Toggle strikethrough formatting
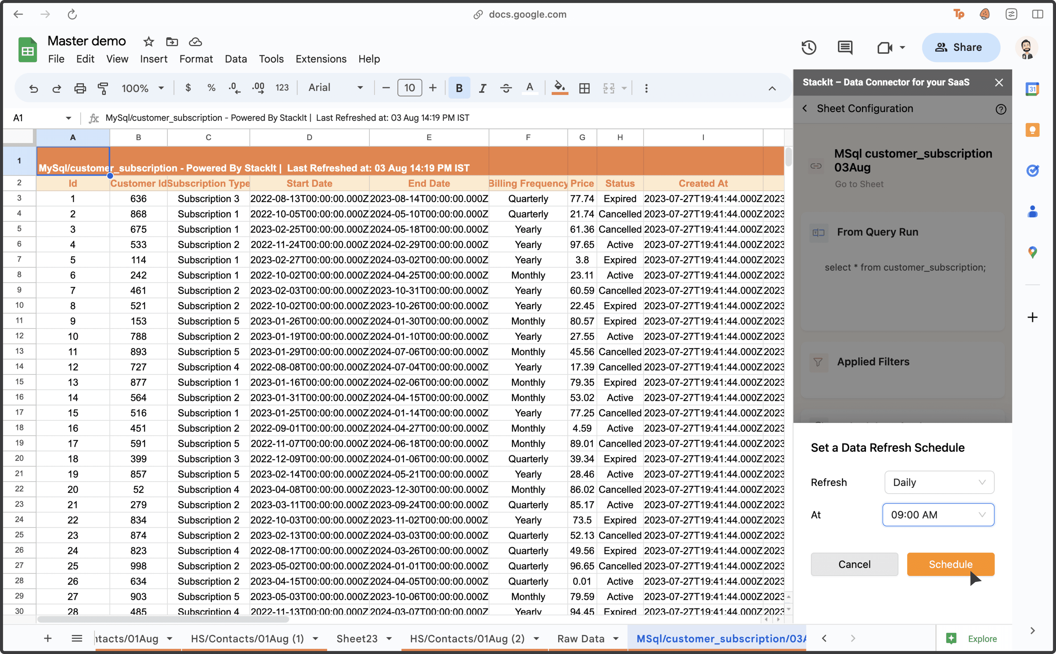The height and width of the screenshot is (654, 1056). click(x=506, y=88)
